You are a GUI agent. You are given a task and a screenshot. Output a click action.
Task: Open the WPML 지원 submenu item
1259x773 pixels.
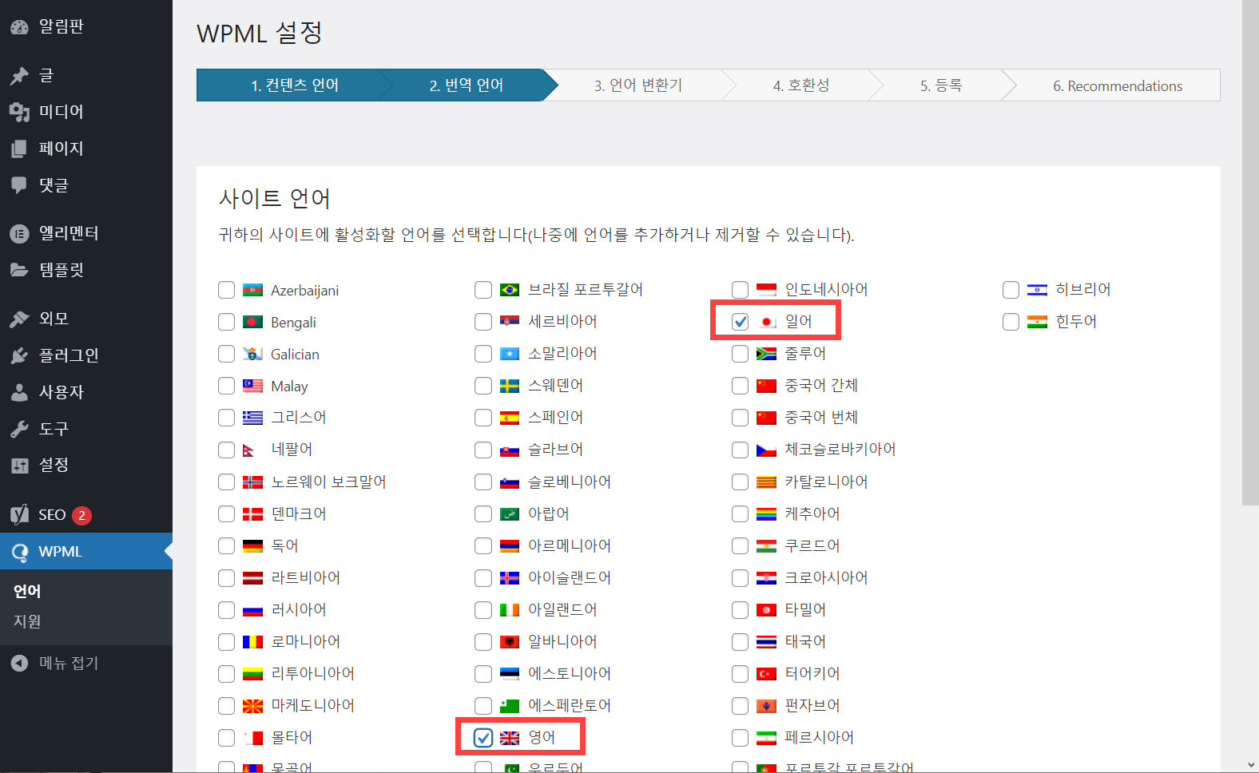[27, 621]
